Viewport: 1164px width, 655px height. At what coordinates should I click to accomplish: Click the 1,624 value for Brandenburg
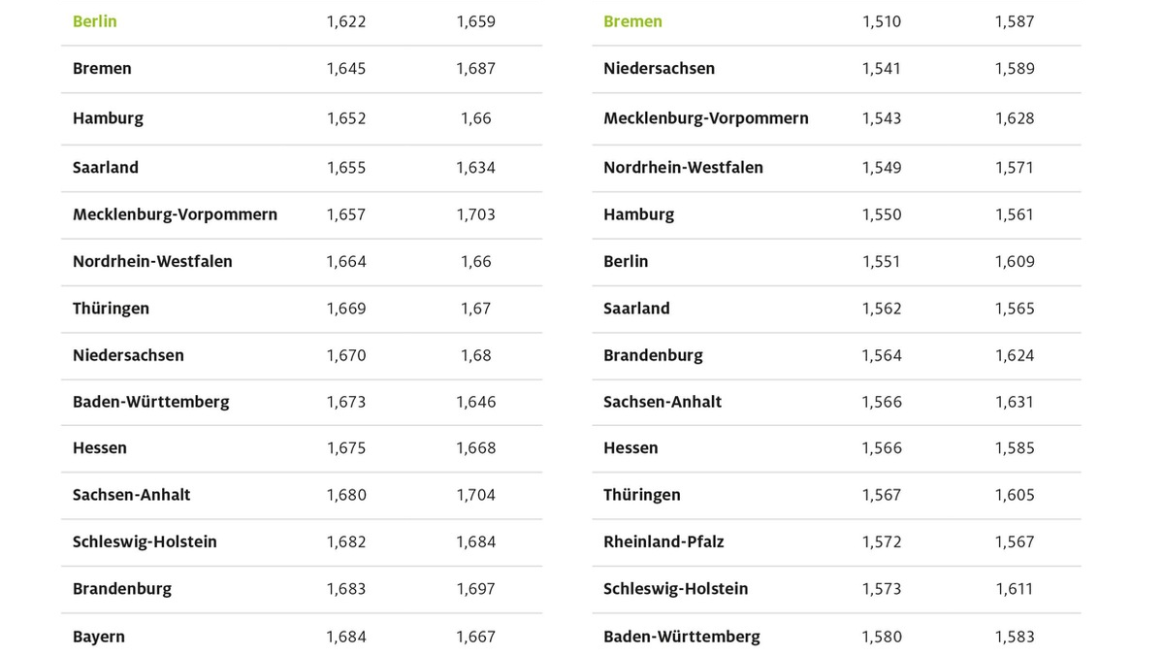pos(1015,355)
